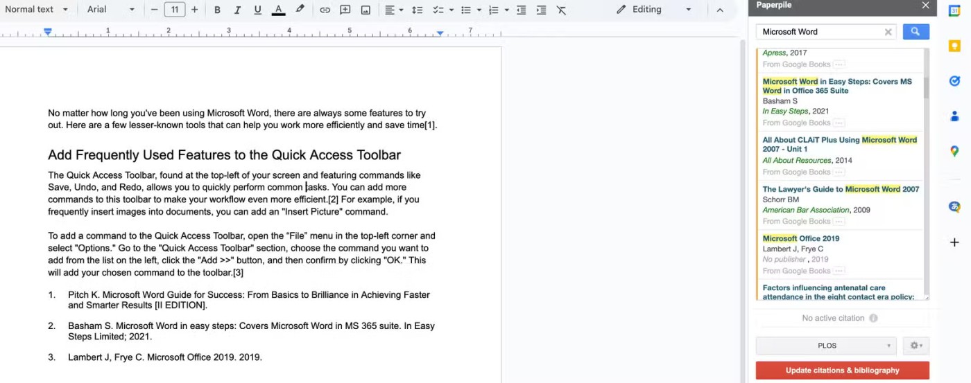Viewport: 971px width, 383px height.
Task: Click the clear formatting icon
Action: 561,10
